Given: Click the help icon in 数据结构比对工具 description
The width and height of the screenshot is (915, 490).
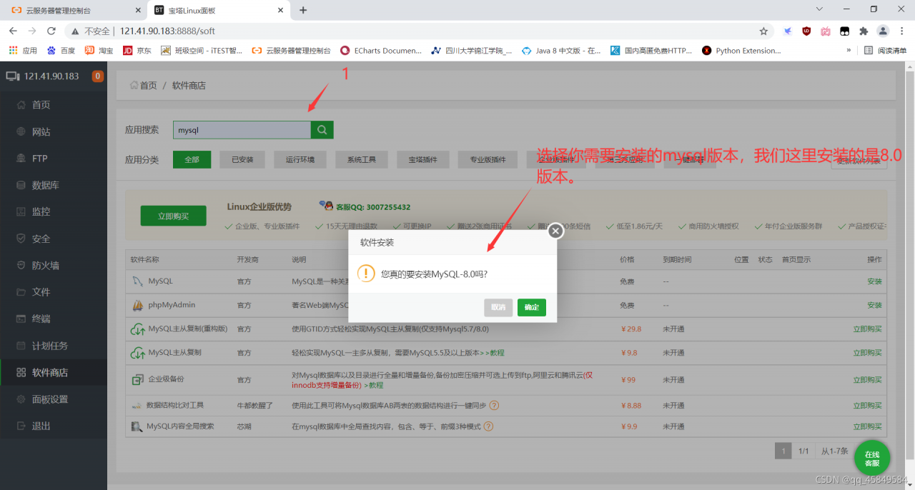Looking at the screenshot, I should click(x=494, y=406).
